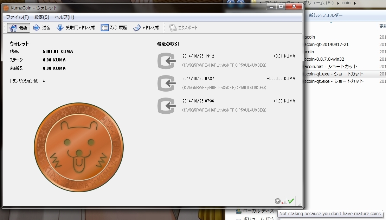The image size is (386, 220).
Task: Show the 取引履歴 transaction history
Action: [x=114, y=28]
